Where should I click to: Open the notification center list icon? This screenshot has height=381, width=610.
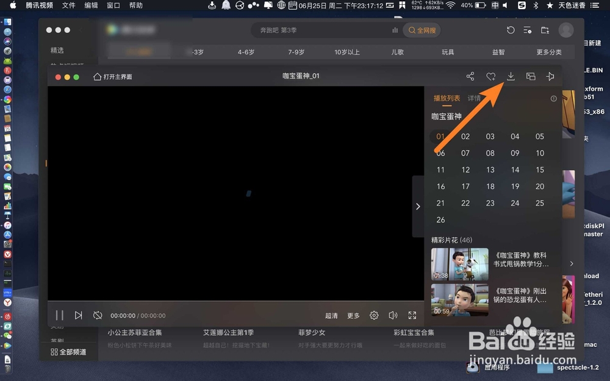[x=594, y=5]
